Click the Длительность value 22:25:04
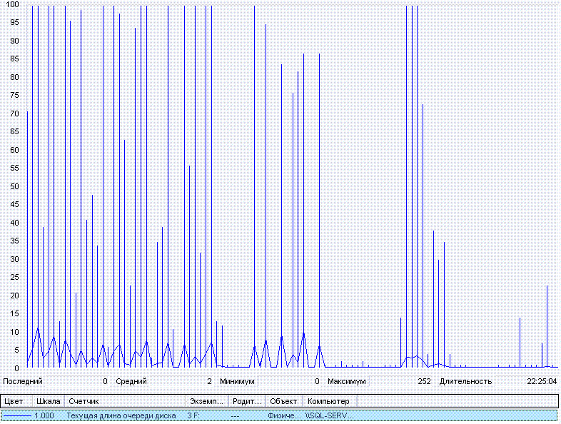 click(x=542, y=381)
